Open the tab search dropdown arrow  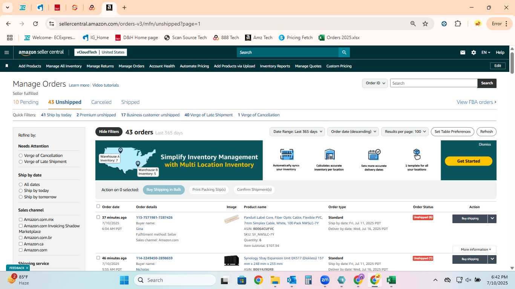pos(7,8)
